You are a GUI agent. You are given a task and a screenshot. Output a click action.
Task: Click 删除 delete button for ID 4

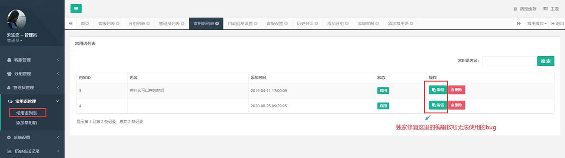tap(456, 105)
